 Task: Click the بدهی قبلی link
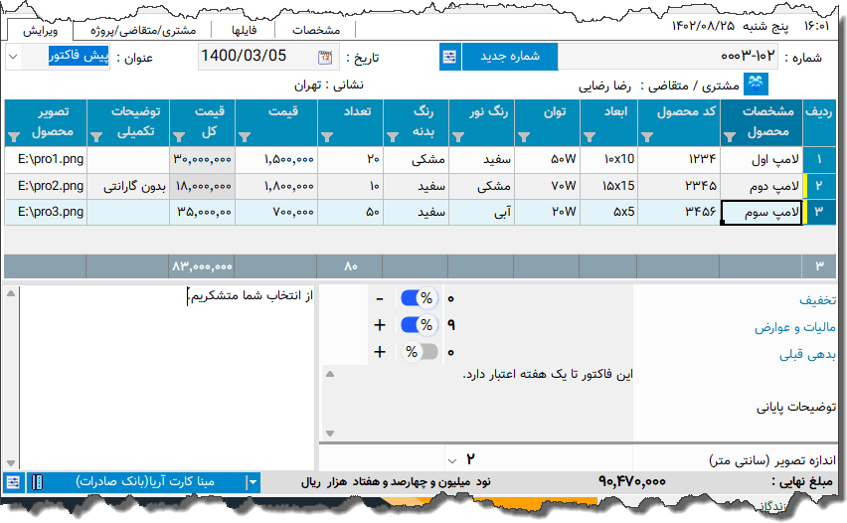coord(807,354)
